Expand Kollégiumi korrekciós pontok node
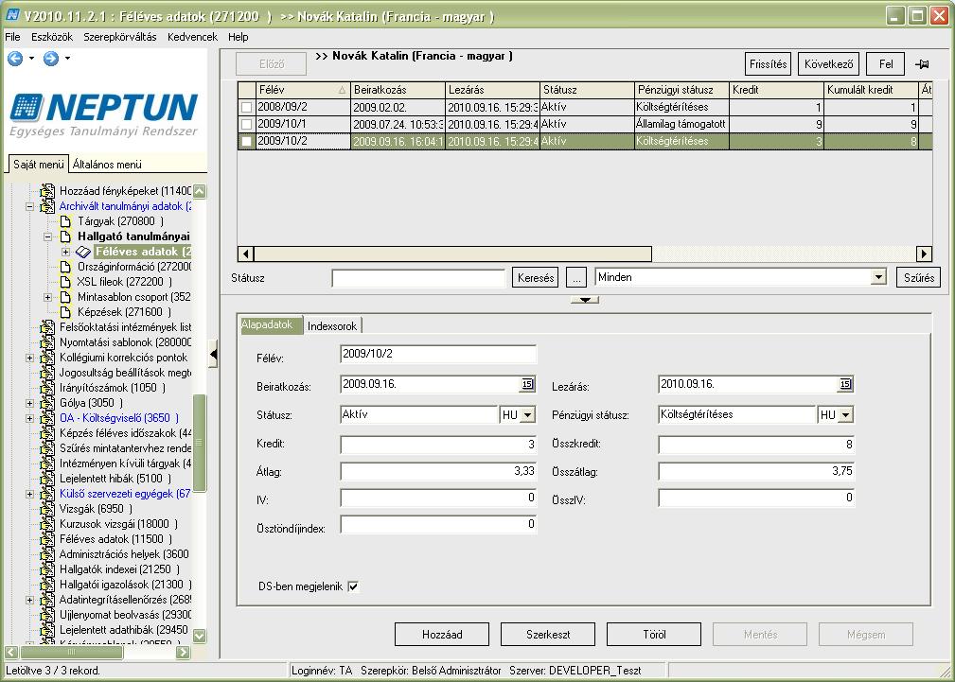Image resolution: width=955 pixels, height=682 pixels. (x=29, y=358)
